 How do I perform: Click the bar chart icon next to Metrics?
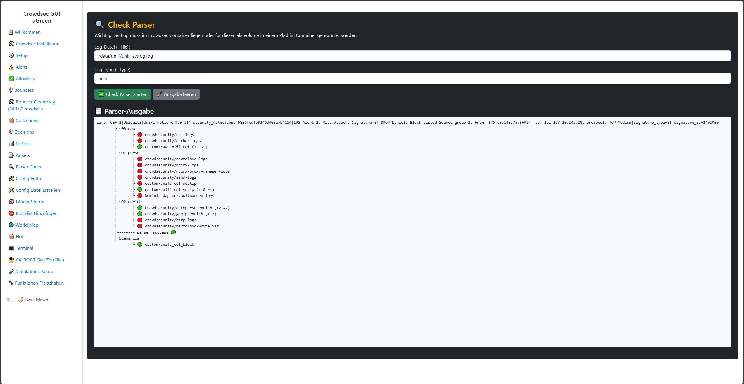pyautogui.click(x=11, y=144)
